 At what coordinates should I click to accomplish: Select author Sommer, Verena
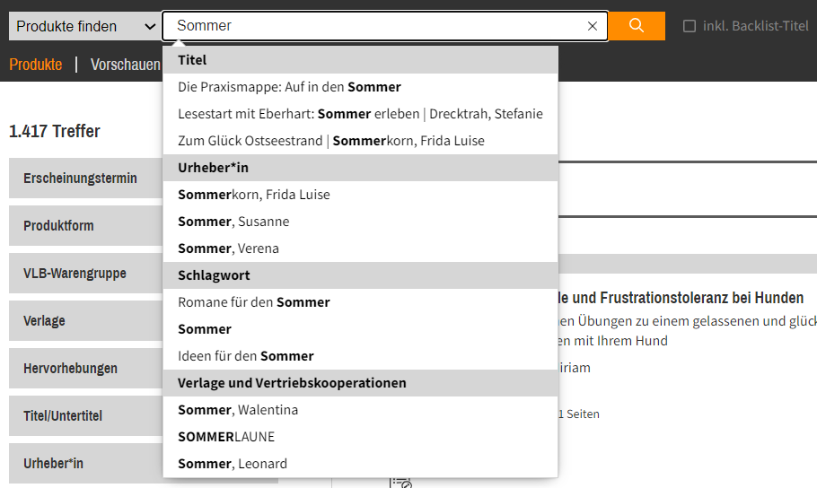(x=360, y=249)
